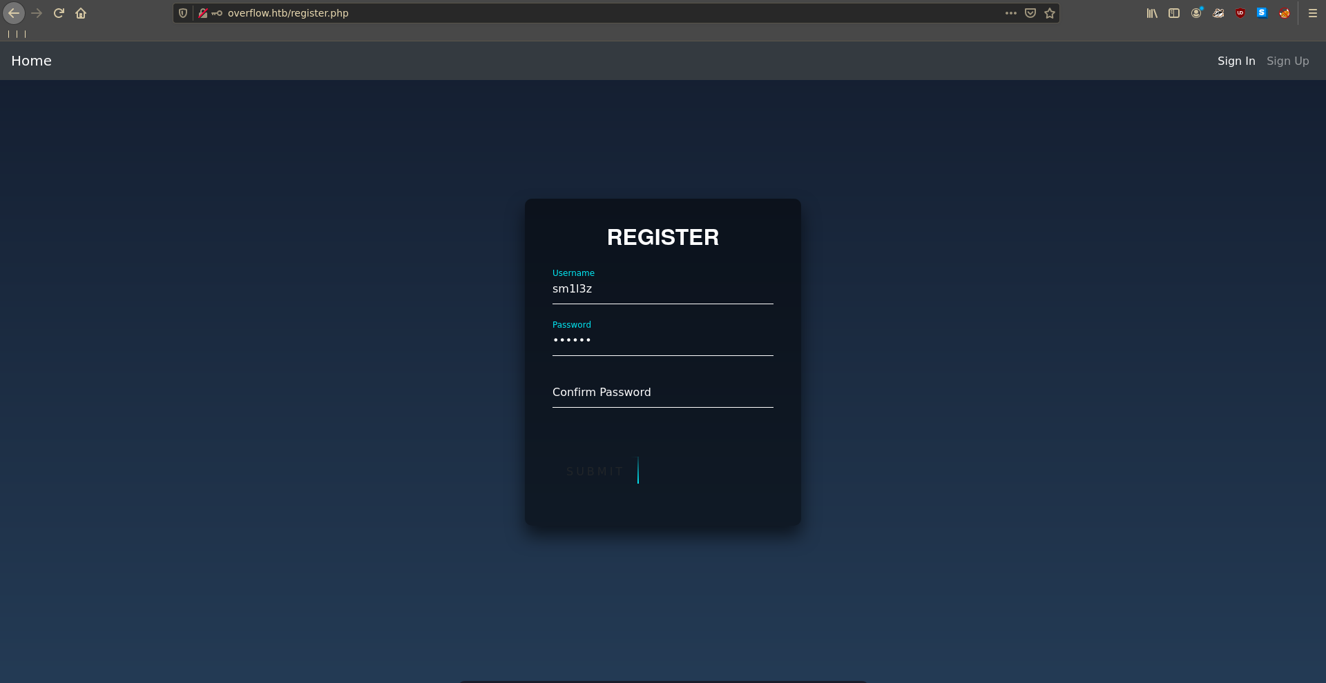Save page to Pocket

point(1030,13)
